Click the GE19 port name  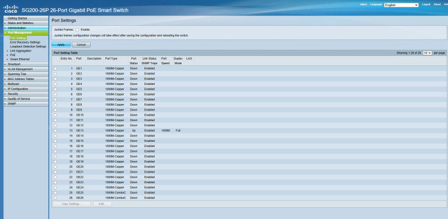(80, 161)
